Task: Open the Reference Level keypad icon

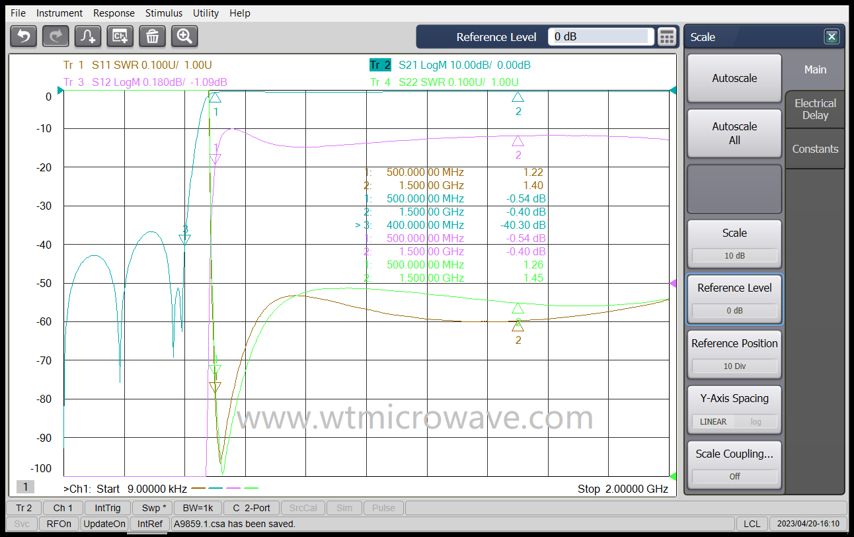Action: [667, 36]
